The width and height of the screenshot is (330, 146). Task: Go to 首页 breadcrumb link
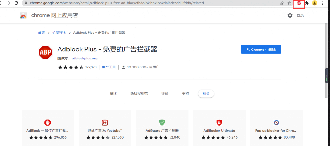(x=42, y=32)
